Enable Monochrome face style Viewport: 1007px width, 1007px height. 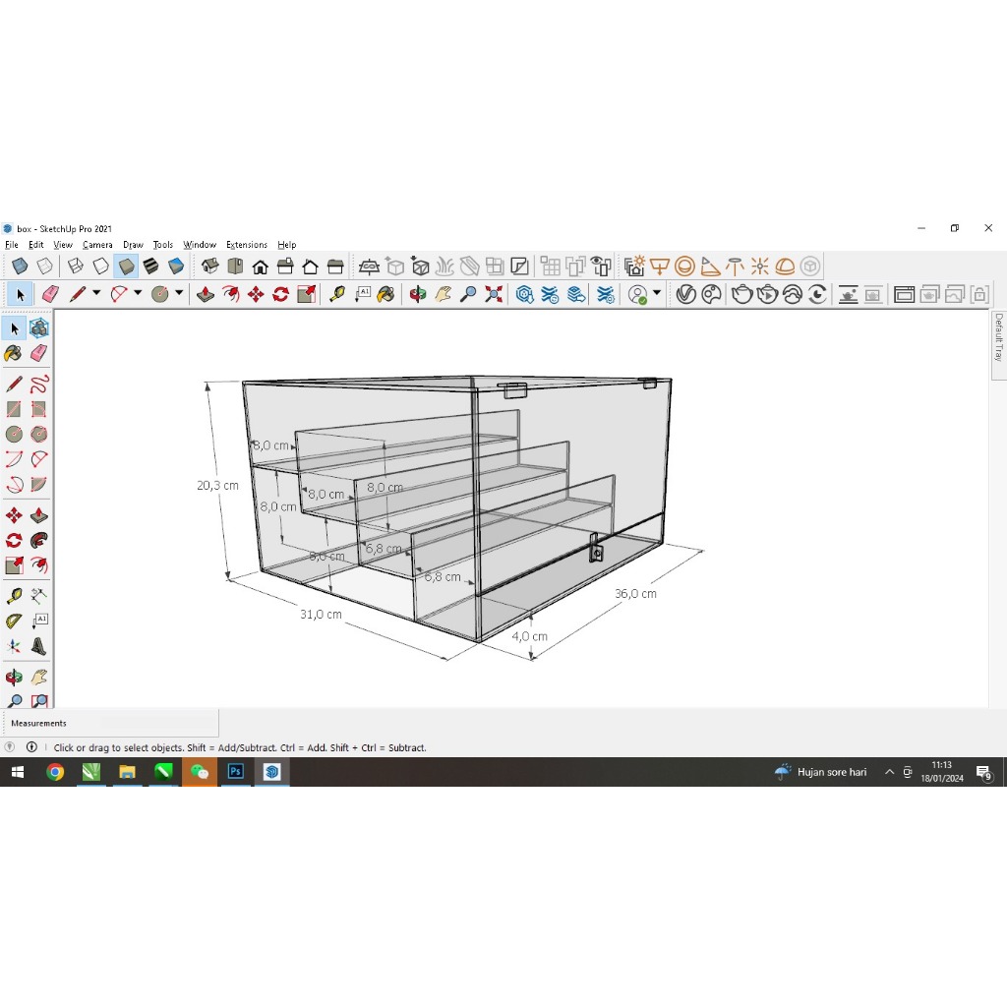(x=176, y=266)
